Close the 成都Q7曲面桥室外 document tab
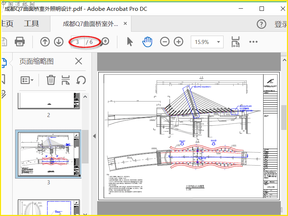This screenshot has height=216, width=288. [125, 23]
